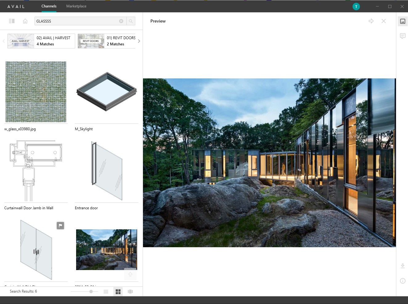Click the forward arrow in the Preview header
Viewport: 408px width, 304px height.
[x=371, y=21]
